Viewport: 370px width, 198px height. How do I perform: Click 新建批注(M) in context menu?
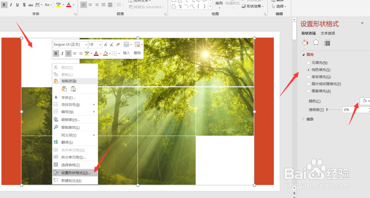tap(75, 181)
